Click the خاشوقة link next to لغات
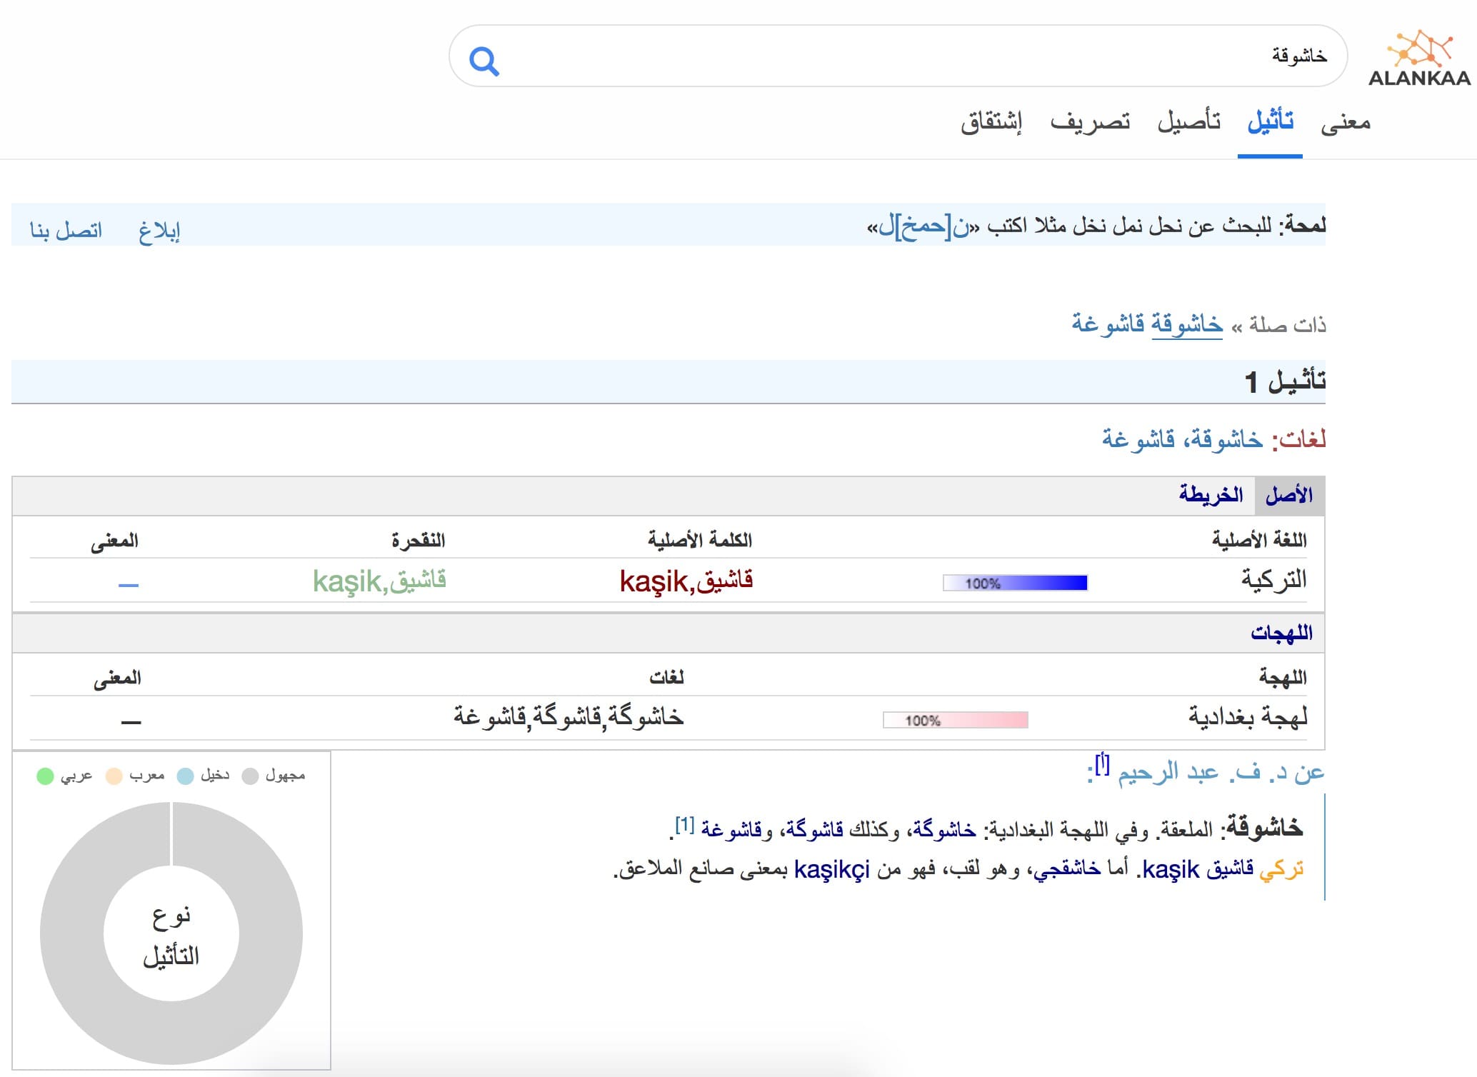The height and width of the screenshot is (1077, 1477). [x=1227, y=439]
